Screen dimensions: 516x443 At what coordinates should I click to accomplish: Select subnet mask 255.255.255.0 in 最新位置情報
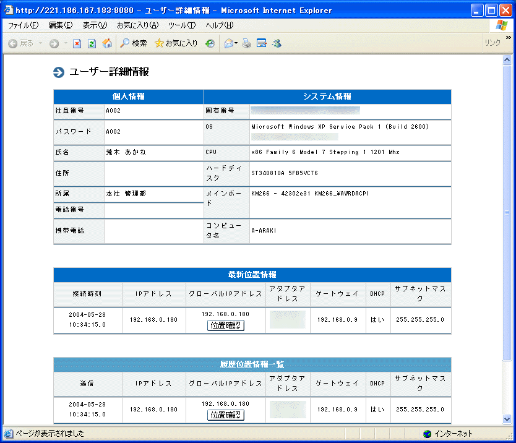[x=420, y=320]
